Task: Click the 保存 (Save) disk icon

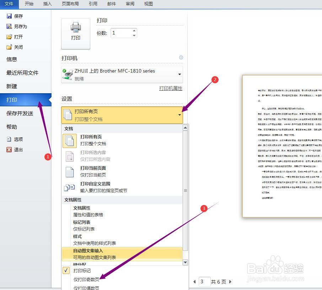Action: 10,16
